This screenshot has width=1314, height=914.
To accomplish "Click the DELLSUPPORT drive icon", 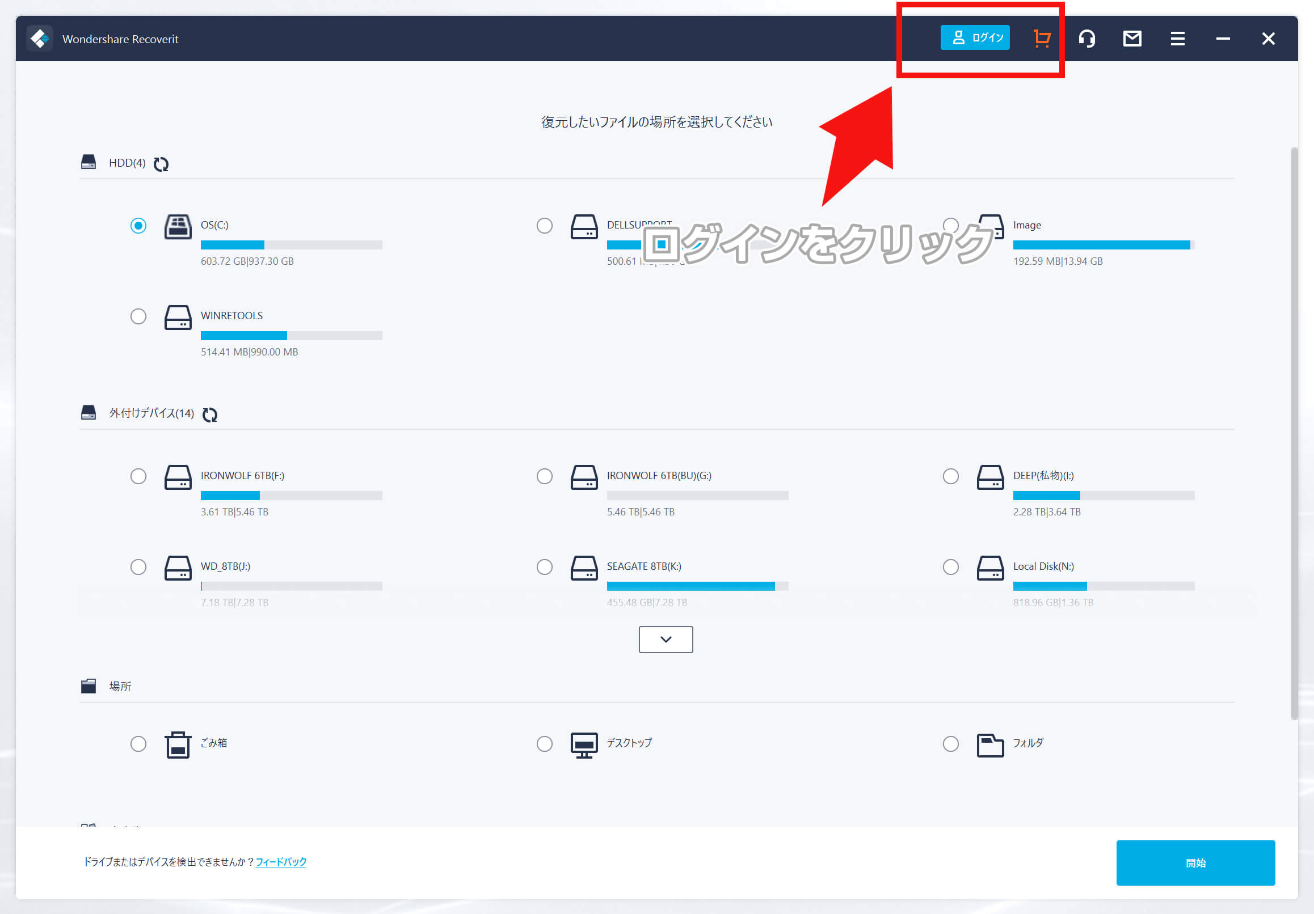I will 584,226.
